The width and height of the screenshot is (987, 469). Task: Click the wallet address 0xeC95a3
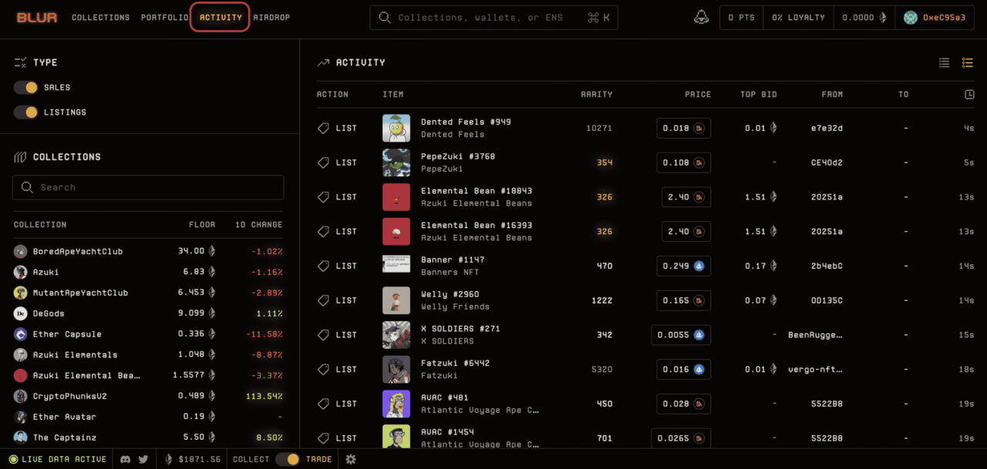click(935, 16)
